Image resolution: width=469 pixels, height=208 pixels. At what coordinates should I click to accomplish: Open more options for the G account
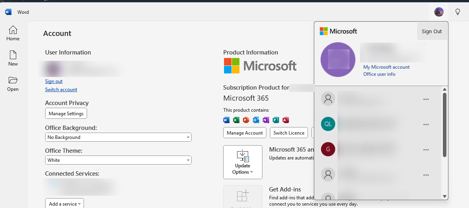click(426, 150)
